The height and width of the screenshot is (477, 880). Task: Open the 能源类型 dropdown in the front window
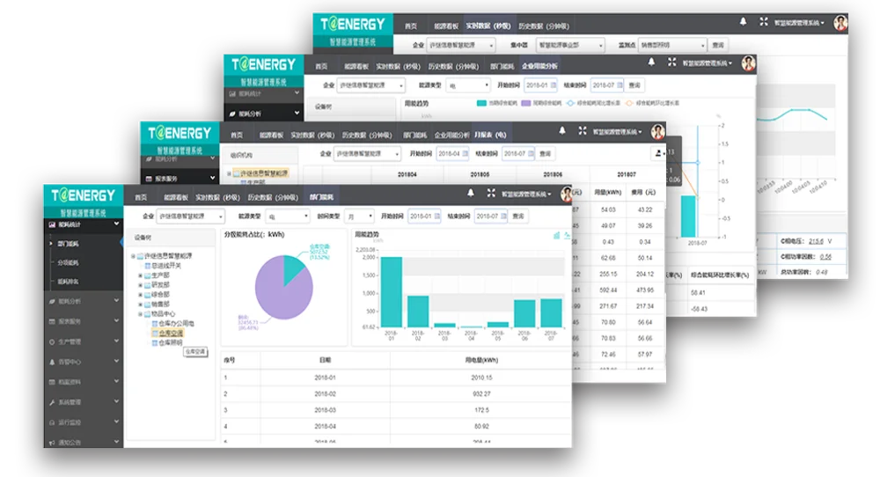click(x=288, y=216)
